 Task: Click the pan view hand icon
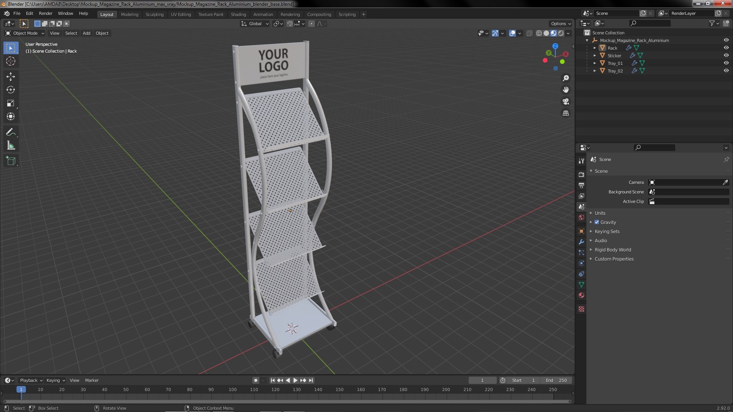[566, 90]
